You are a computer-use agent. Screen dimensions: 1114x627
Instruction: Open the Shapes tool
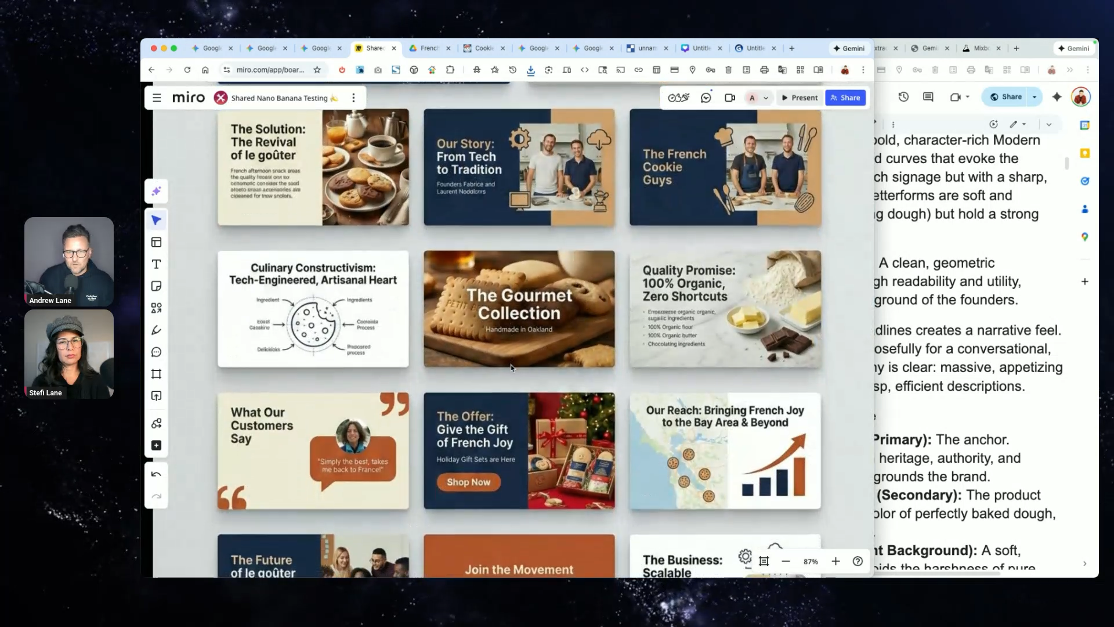point(156,308)
